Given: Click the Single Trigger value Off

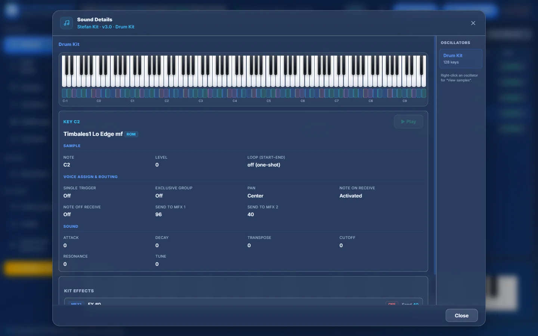Looking at the screenshot, I should click(67, 196).
